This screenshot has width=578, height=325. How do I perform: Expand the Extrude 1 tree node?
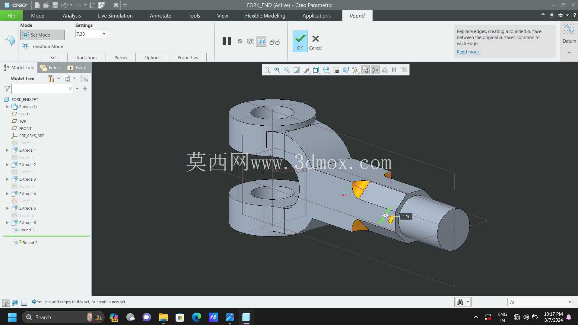click(x=7, y=150)
